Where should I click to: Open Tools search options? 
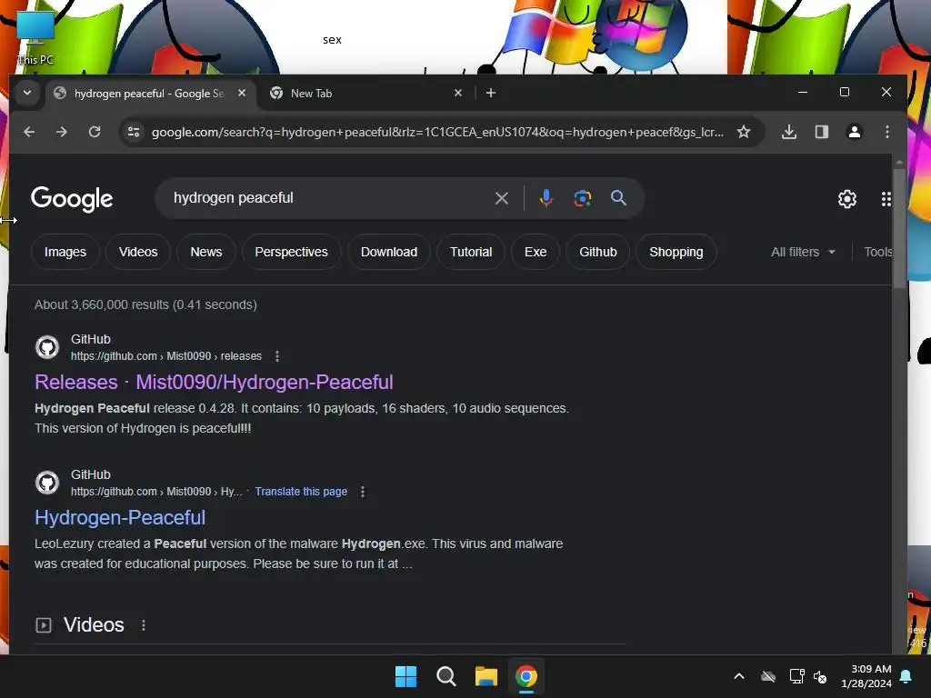coord(877,253)
